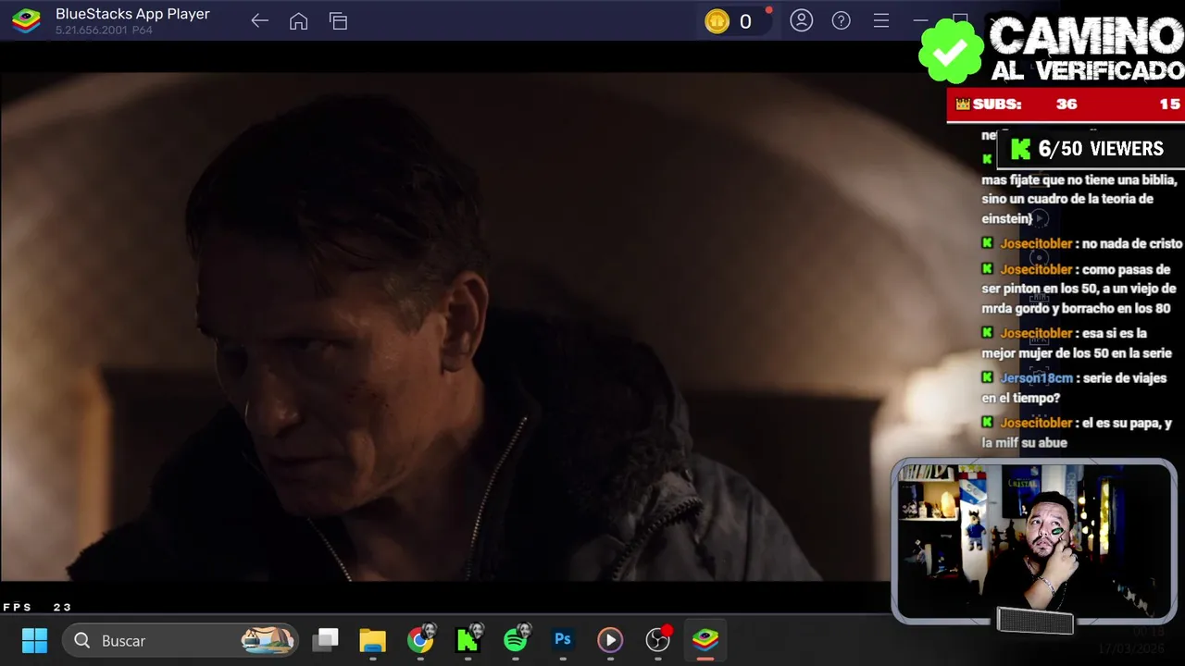Switch to OBS Studio on taskbar
Screen dimensions: 1185x666
[x=657, y=640]
